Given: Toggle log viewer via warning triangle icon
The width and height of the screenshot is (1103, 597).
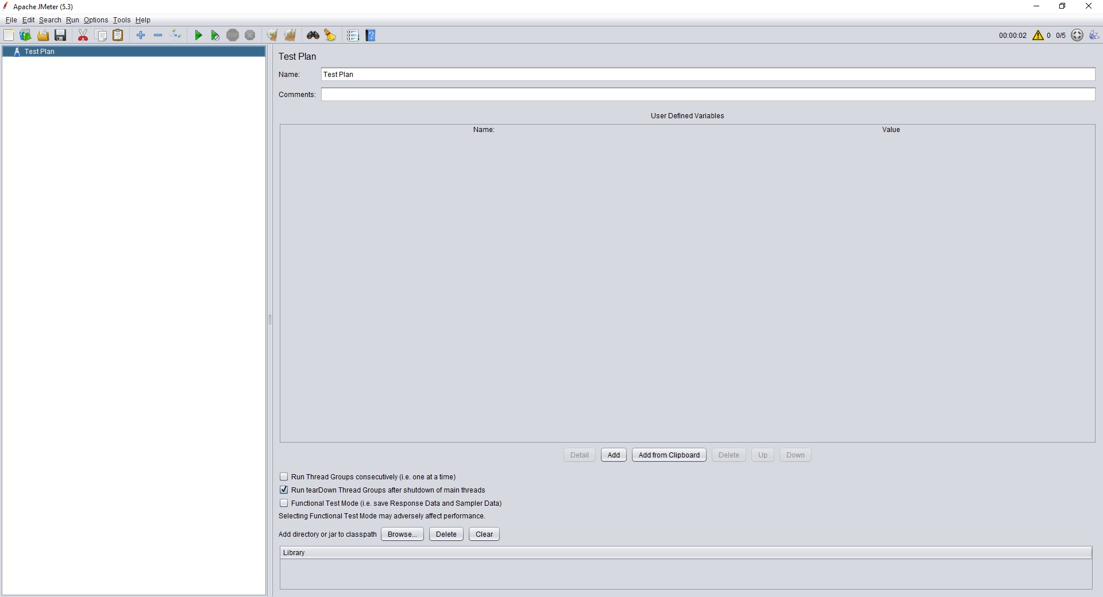Looking at the screenshot, I should tap(1038, 35).
